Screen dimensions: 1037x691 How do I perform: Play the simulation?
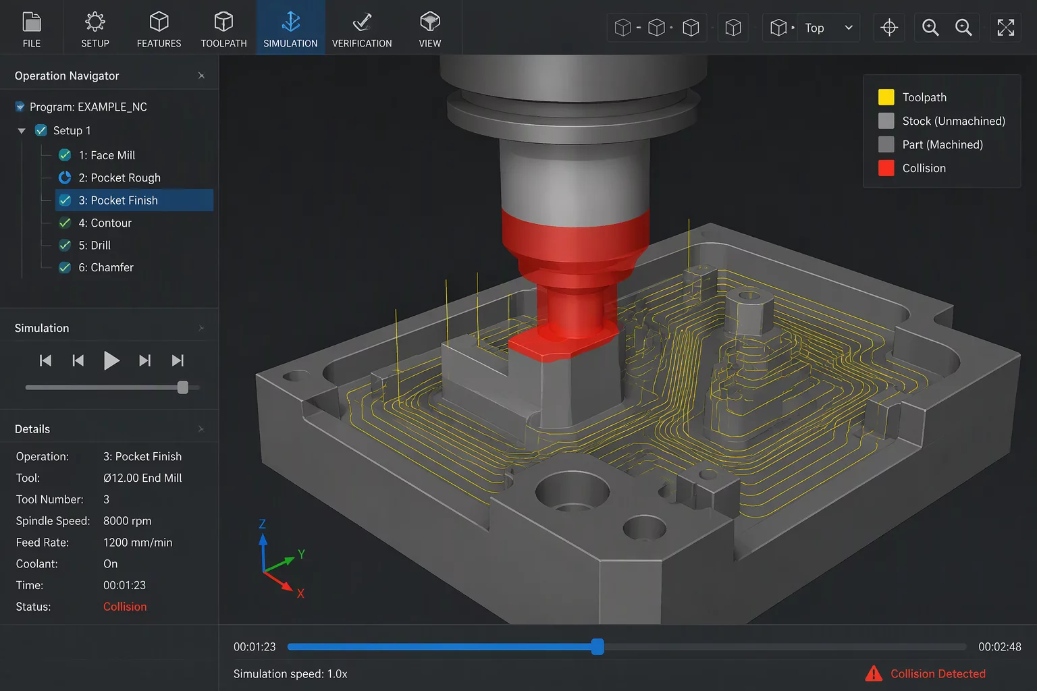point(111,360)
